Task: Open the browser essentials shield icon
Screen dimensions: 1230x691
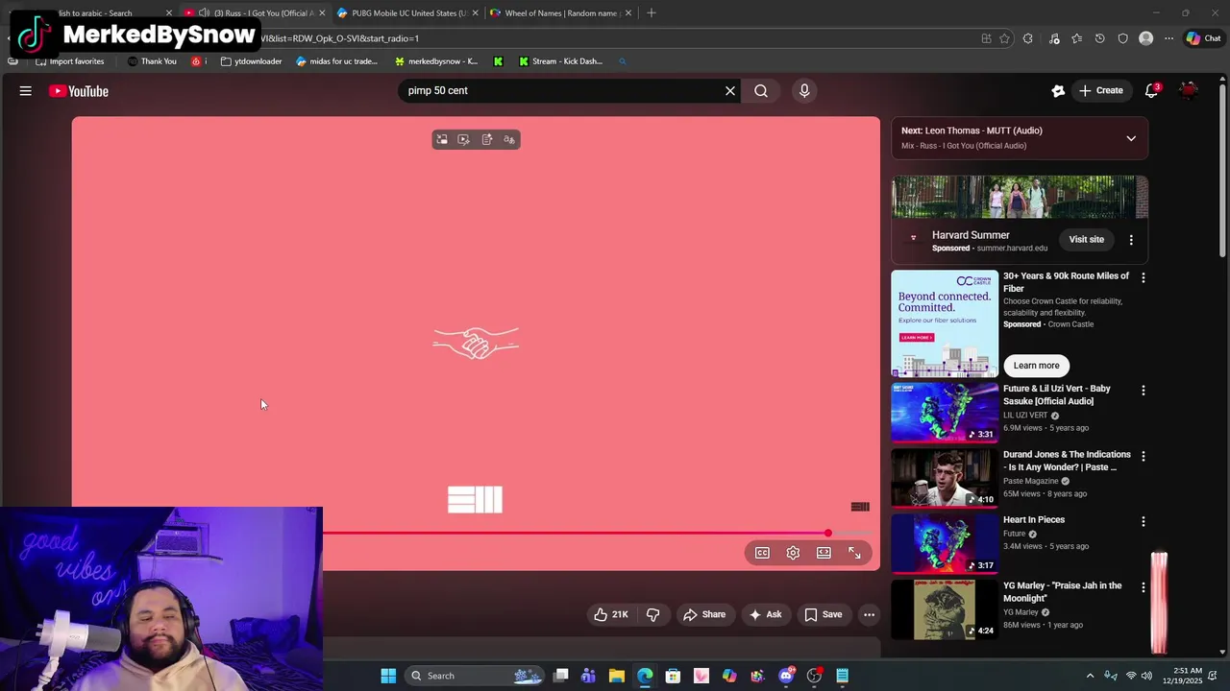Action: 1122,38
